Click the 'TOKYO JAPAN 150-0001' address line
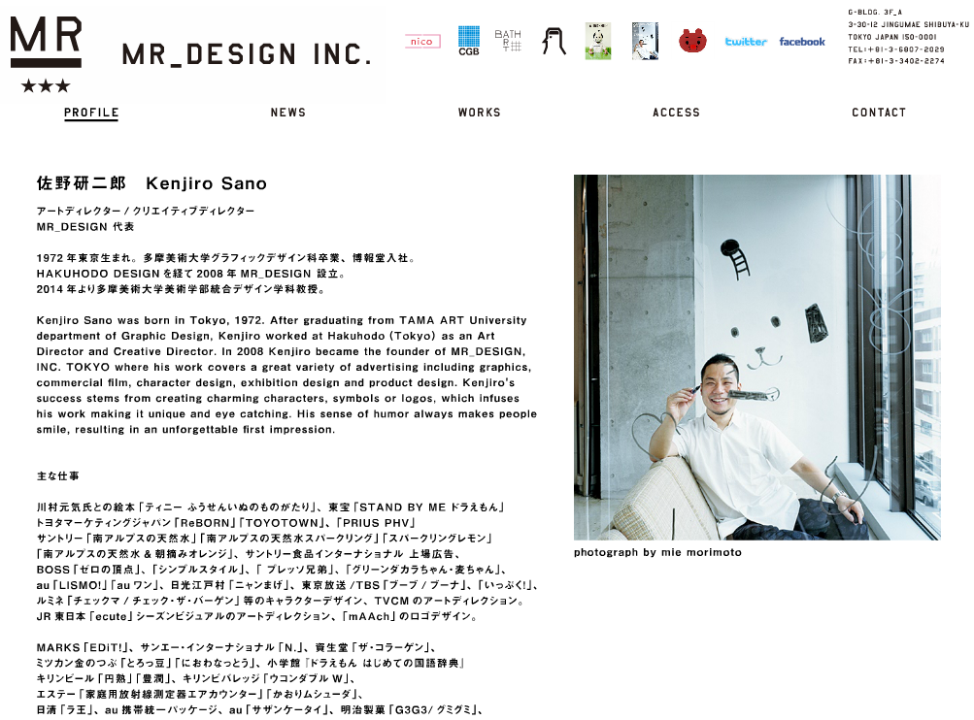The image size is (974, 720). coord(892,37)
